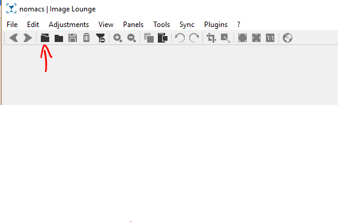Show the image at 1:1 size
Image resolution: width=338 pixels, height=222 pixels.
pos(270,38)
